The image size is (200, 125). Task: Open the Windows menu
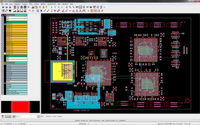coord(65,4)
